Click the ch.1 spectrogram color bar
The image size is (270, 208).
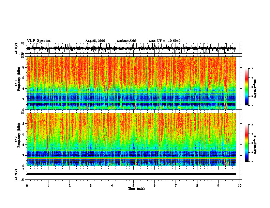[x=246, y=87]
